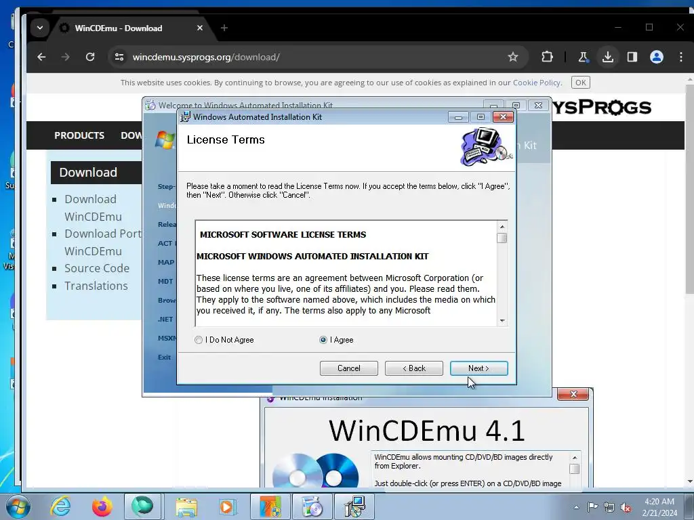Click the Back button in the installer
This screenshot has height=520, width=694.
[414, 368]
